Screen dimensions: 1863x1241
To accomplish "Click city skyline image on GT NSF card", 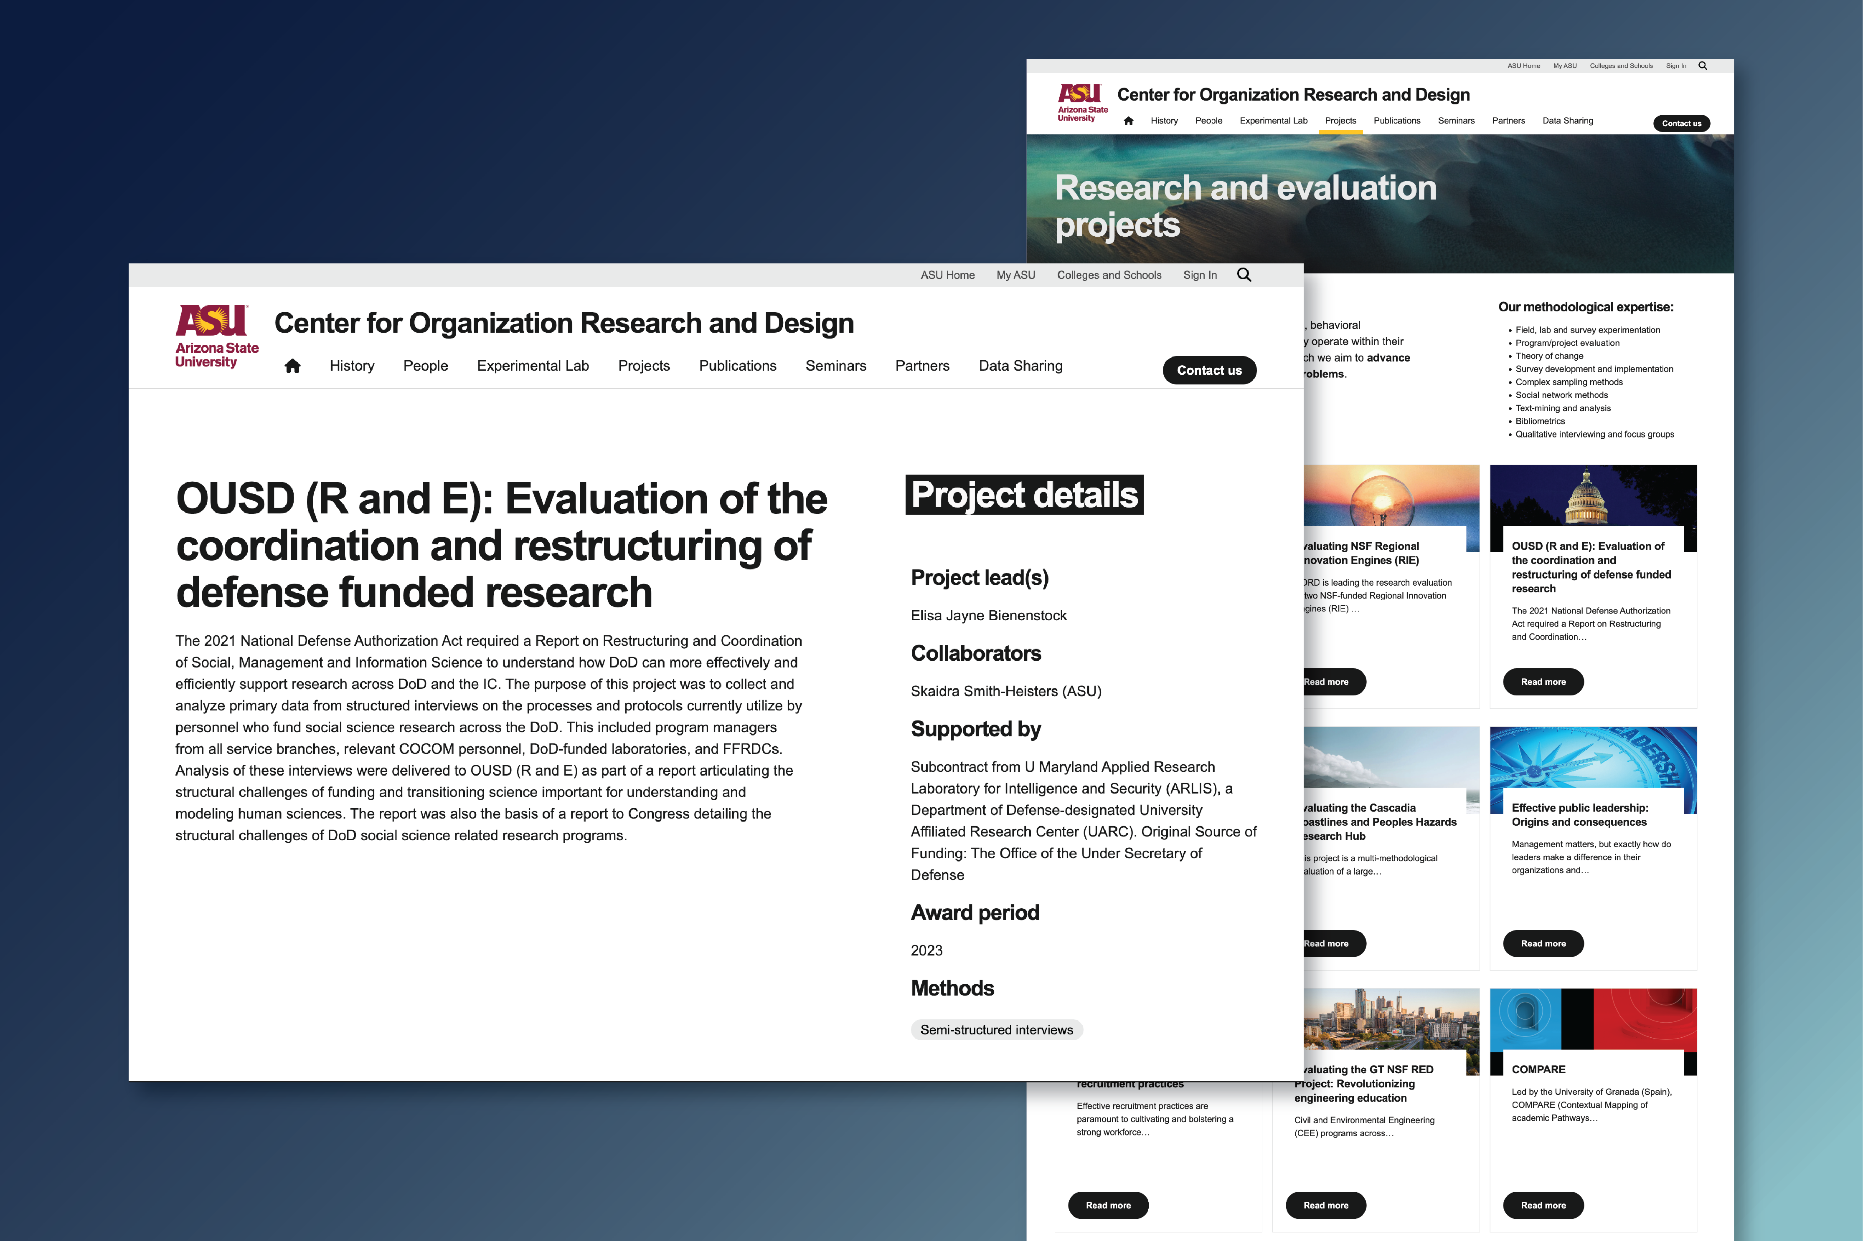I will click(x=1391, y=1019).
